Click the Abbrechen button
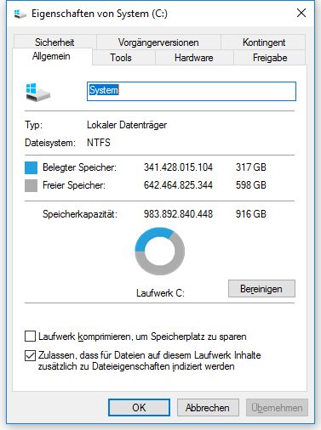This screenshot has width=321, height=430. click(208, 408)
